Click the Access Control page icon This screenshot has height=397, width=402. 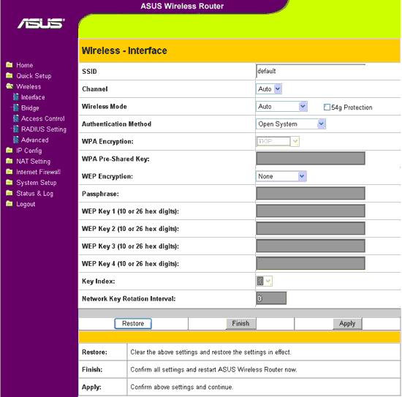pyautogui.click(x=16, y=118)
